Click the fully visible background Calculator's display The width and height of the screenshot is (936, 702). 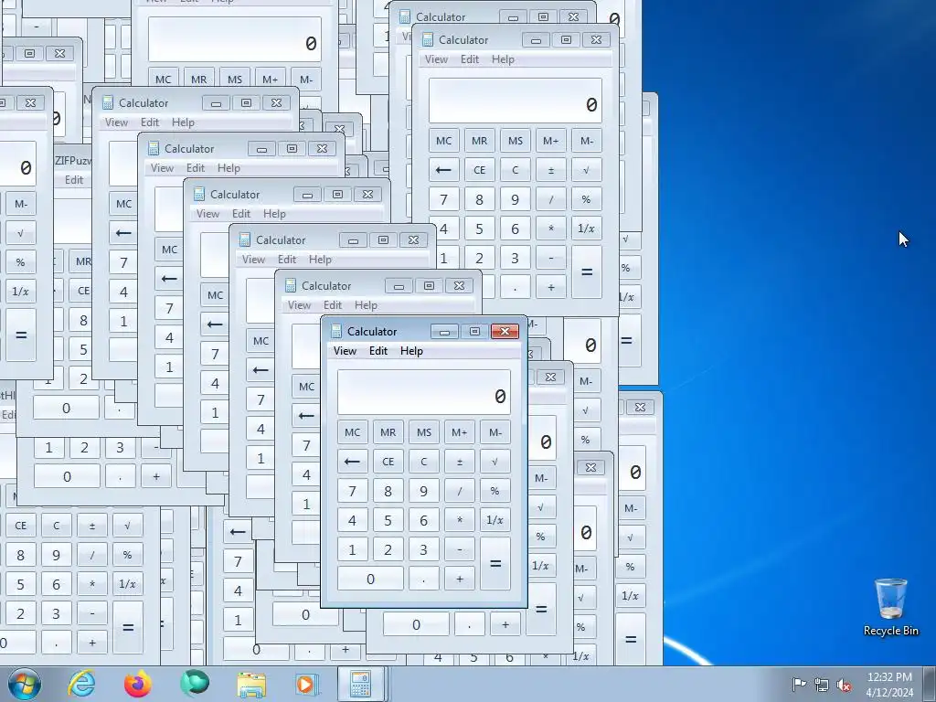pos(516,101)
